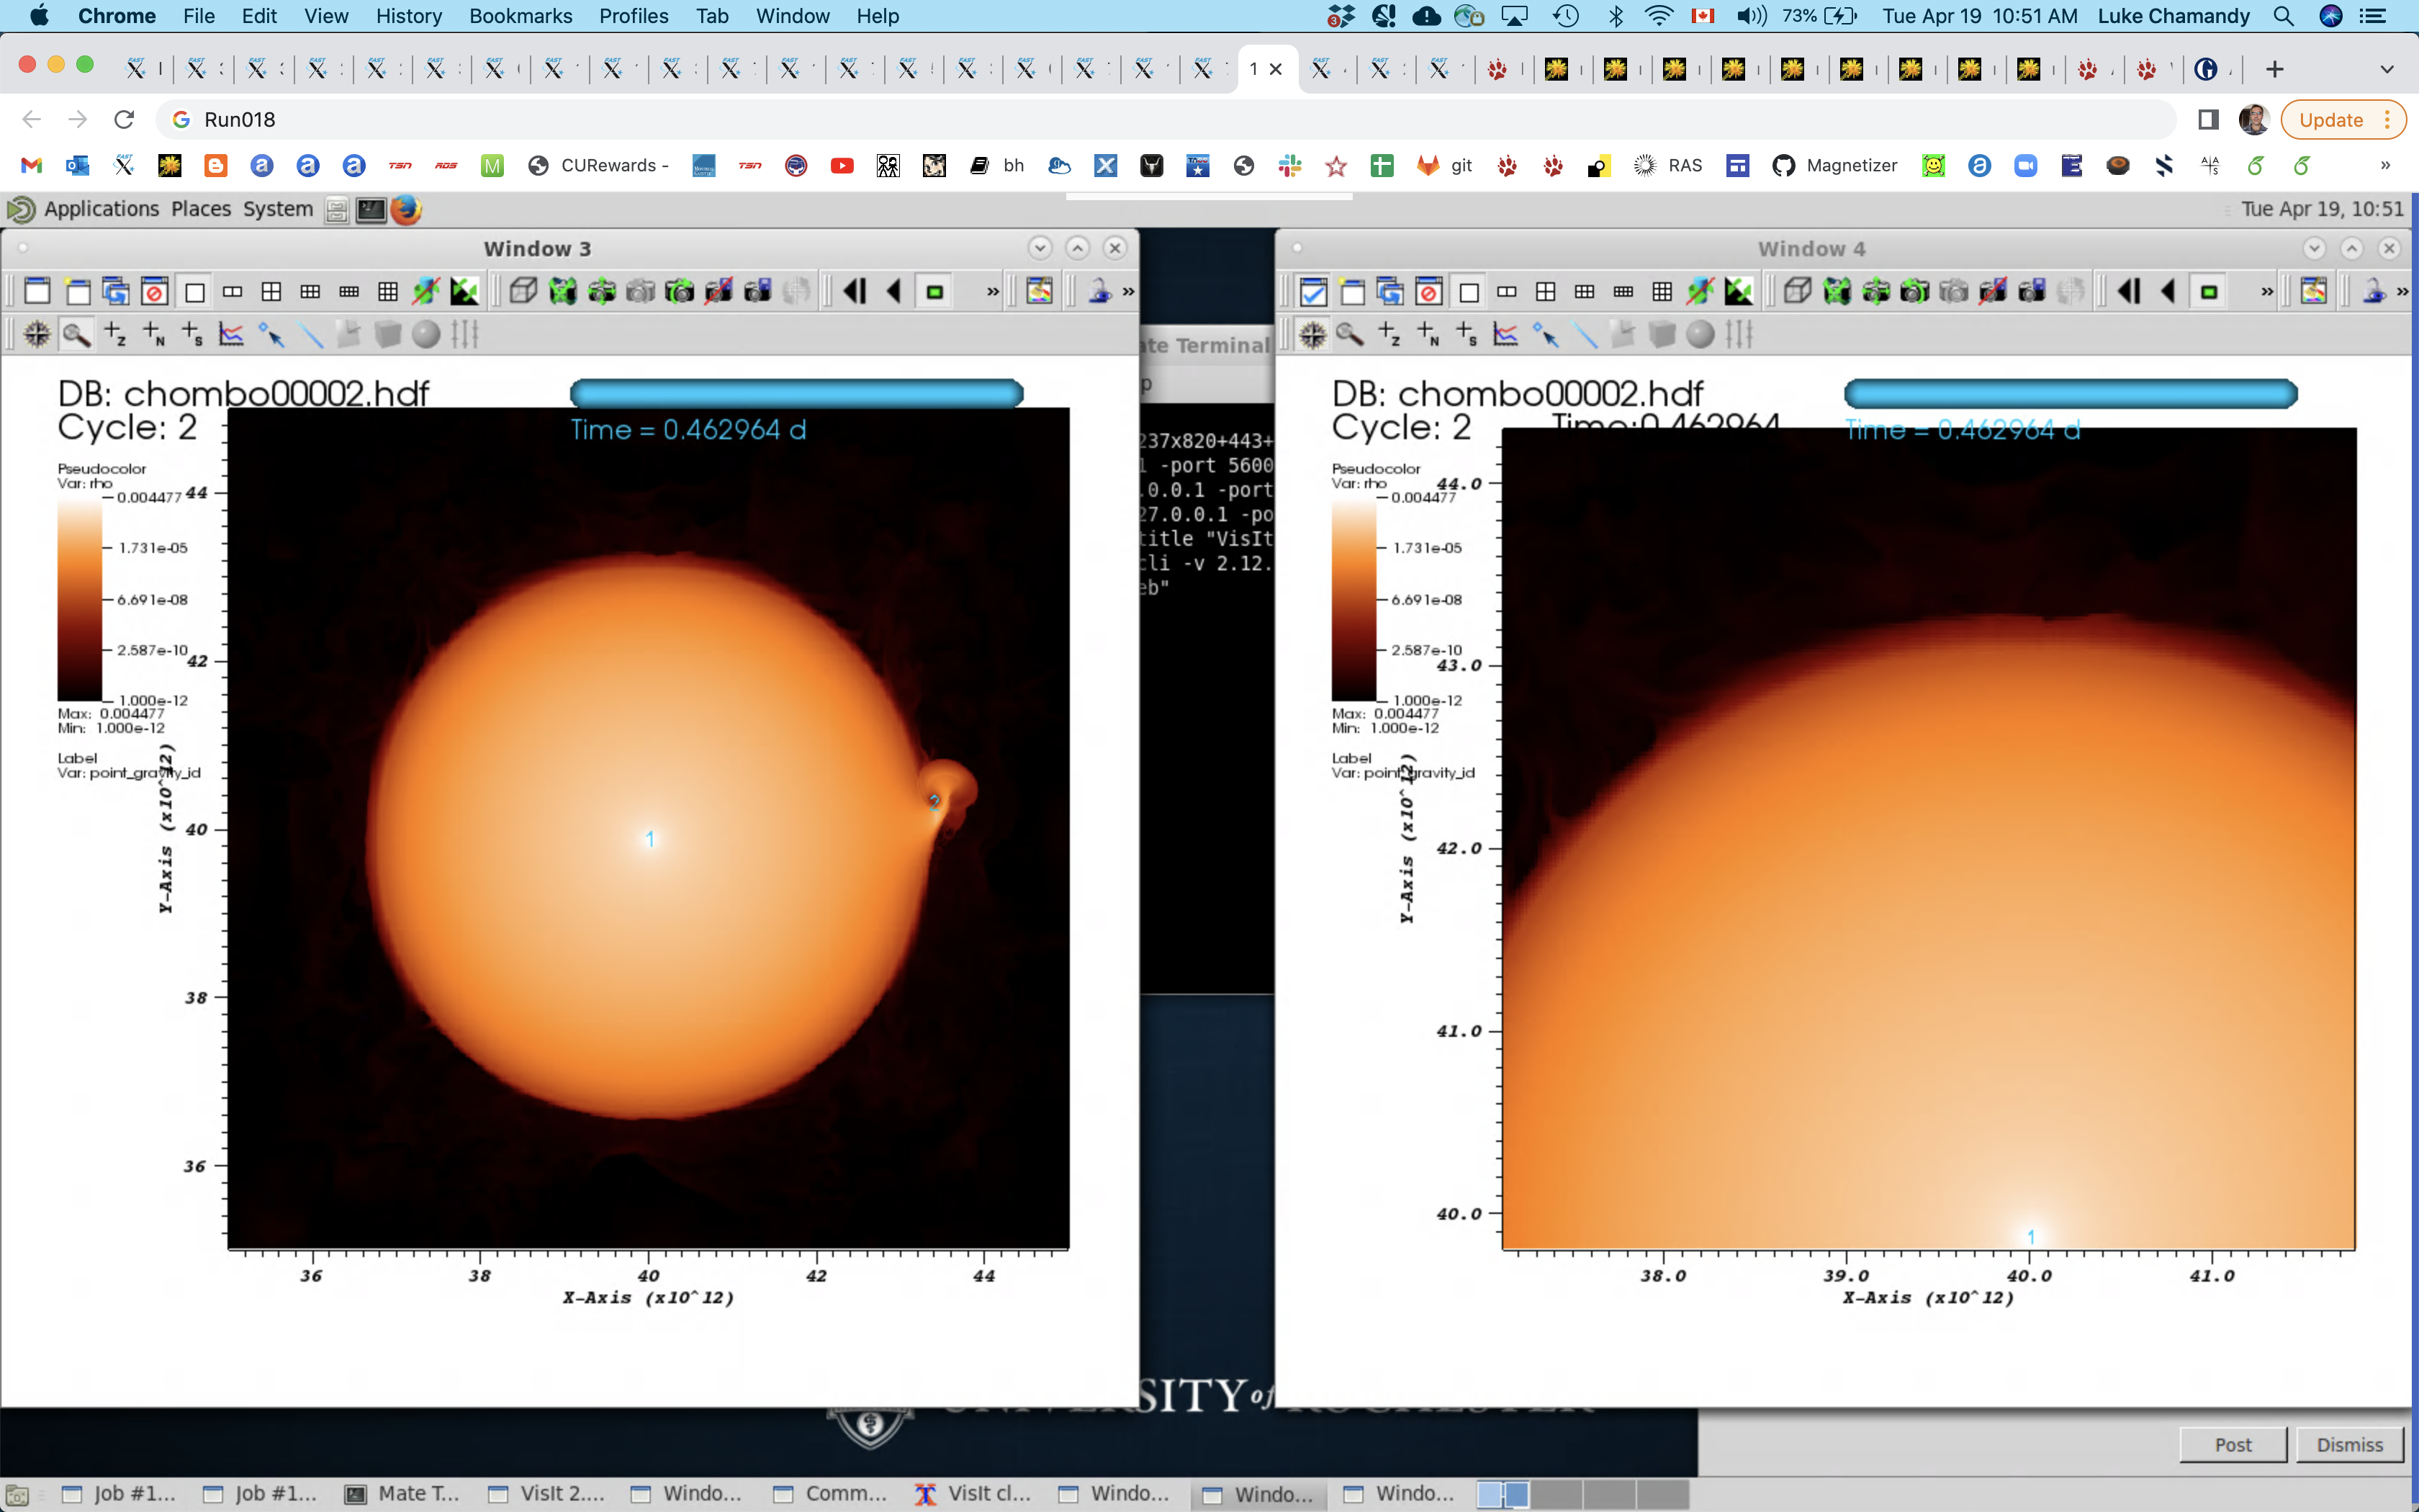Select Zone Pick tool in Window 3

(116, 335)
